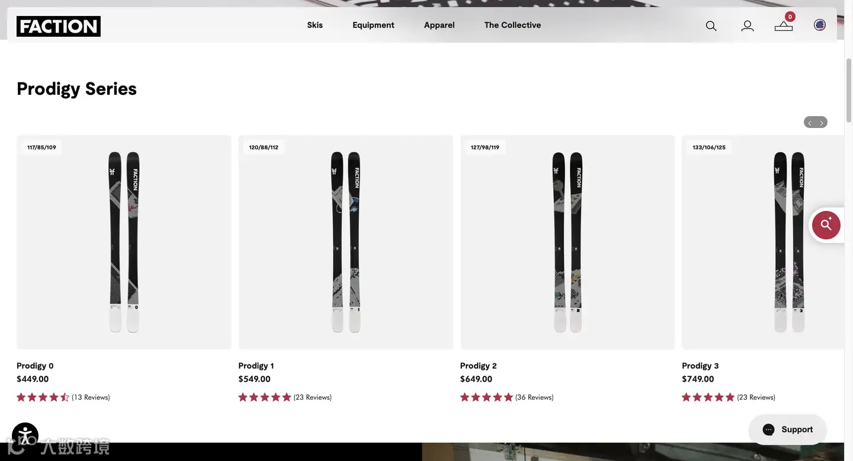View the Prodigy 1 ski image
Viewport: 853px width, 461px height.
345,242
